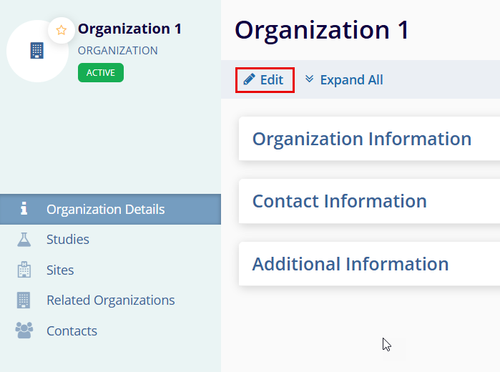Click the building icon for Related Organizations
This screenshot has width=500, height=372.
pos(24,300)
